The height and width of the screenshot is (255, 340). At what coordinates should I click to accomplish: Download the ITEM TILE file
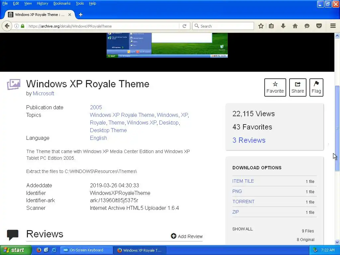(x=243, y=181)
